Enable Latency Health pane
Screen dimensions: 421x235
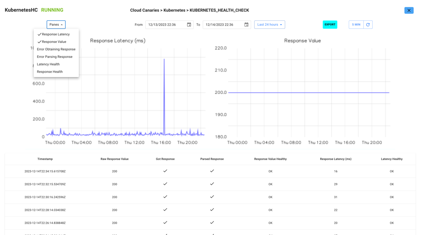pyautogui.click(x=56, y=64)
